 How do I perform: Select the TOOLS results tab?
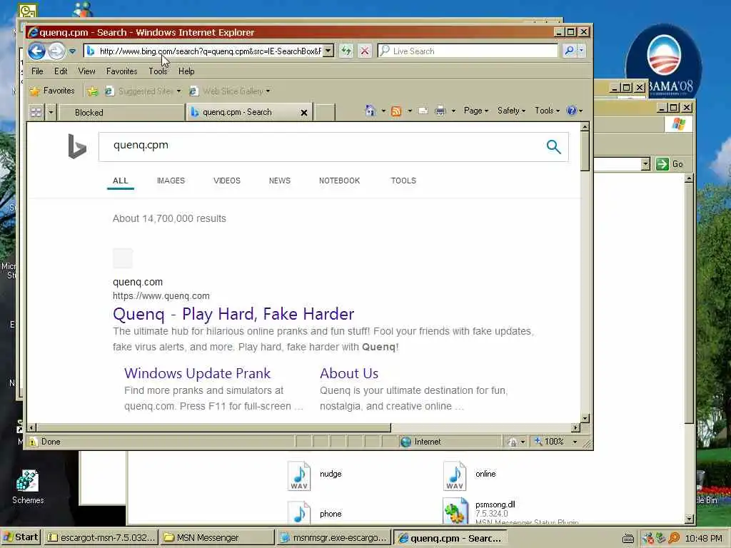403,181
